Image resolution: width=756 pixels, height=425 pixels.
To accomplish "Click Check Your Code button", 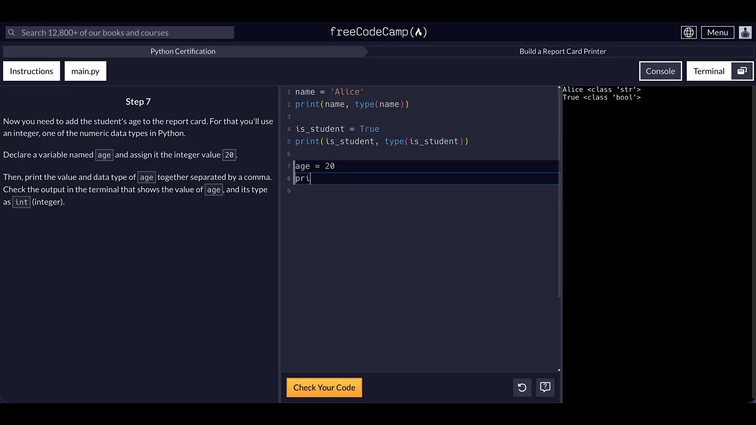I will (324, 388).
